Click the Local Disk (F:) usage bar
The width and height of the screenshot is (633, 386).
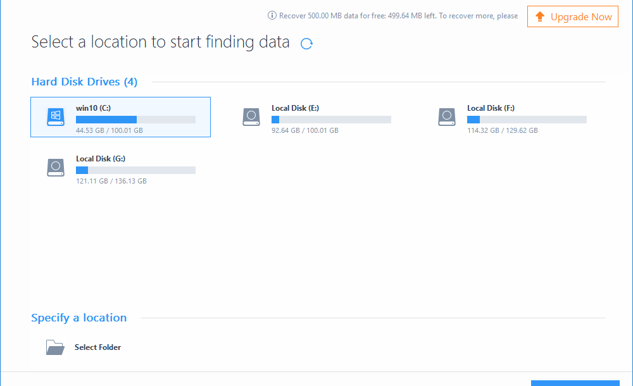coord(527,120)
